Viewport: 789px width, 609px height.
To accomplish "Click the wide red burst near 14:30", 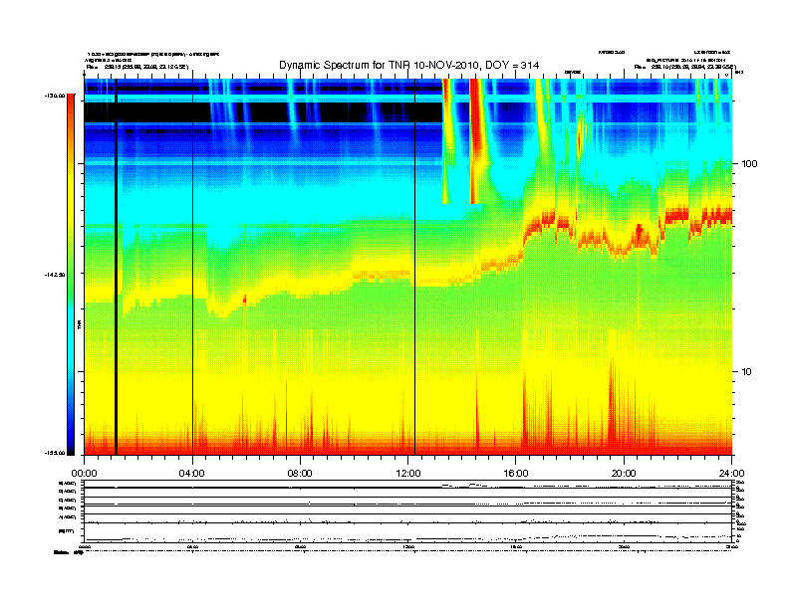I will point(476,141).
